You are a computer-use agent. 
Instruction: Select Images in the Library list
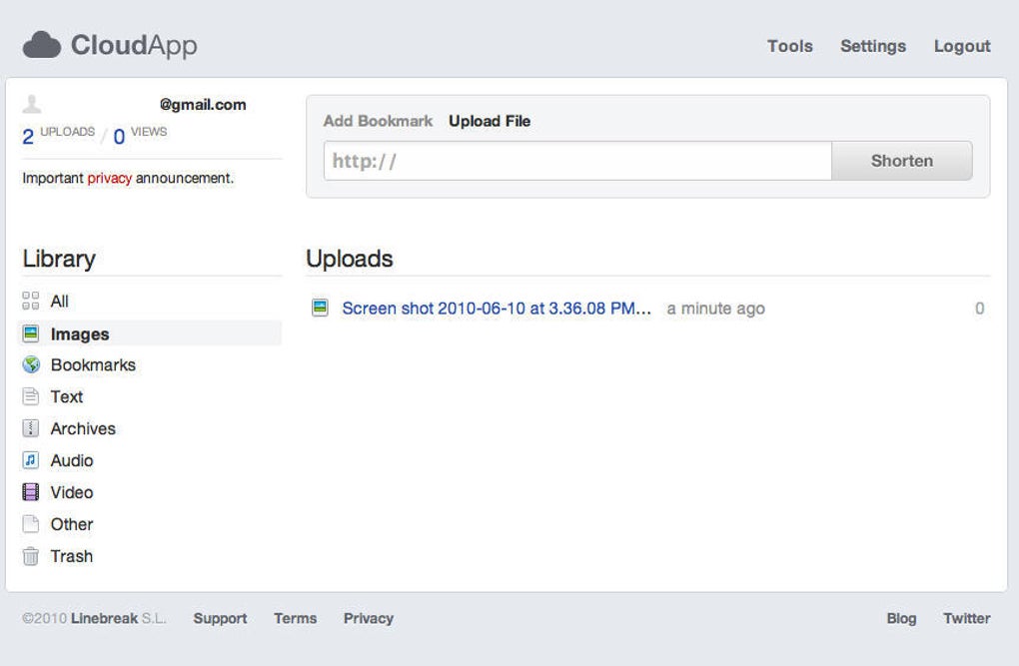(x=80, y=334)
